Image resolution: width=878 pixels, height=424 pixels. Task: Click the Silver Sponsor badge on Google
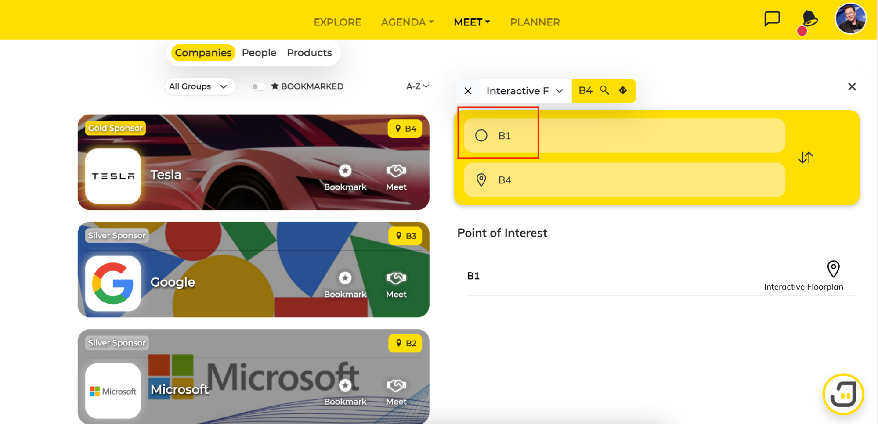(116, 235)
